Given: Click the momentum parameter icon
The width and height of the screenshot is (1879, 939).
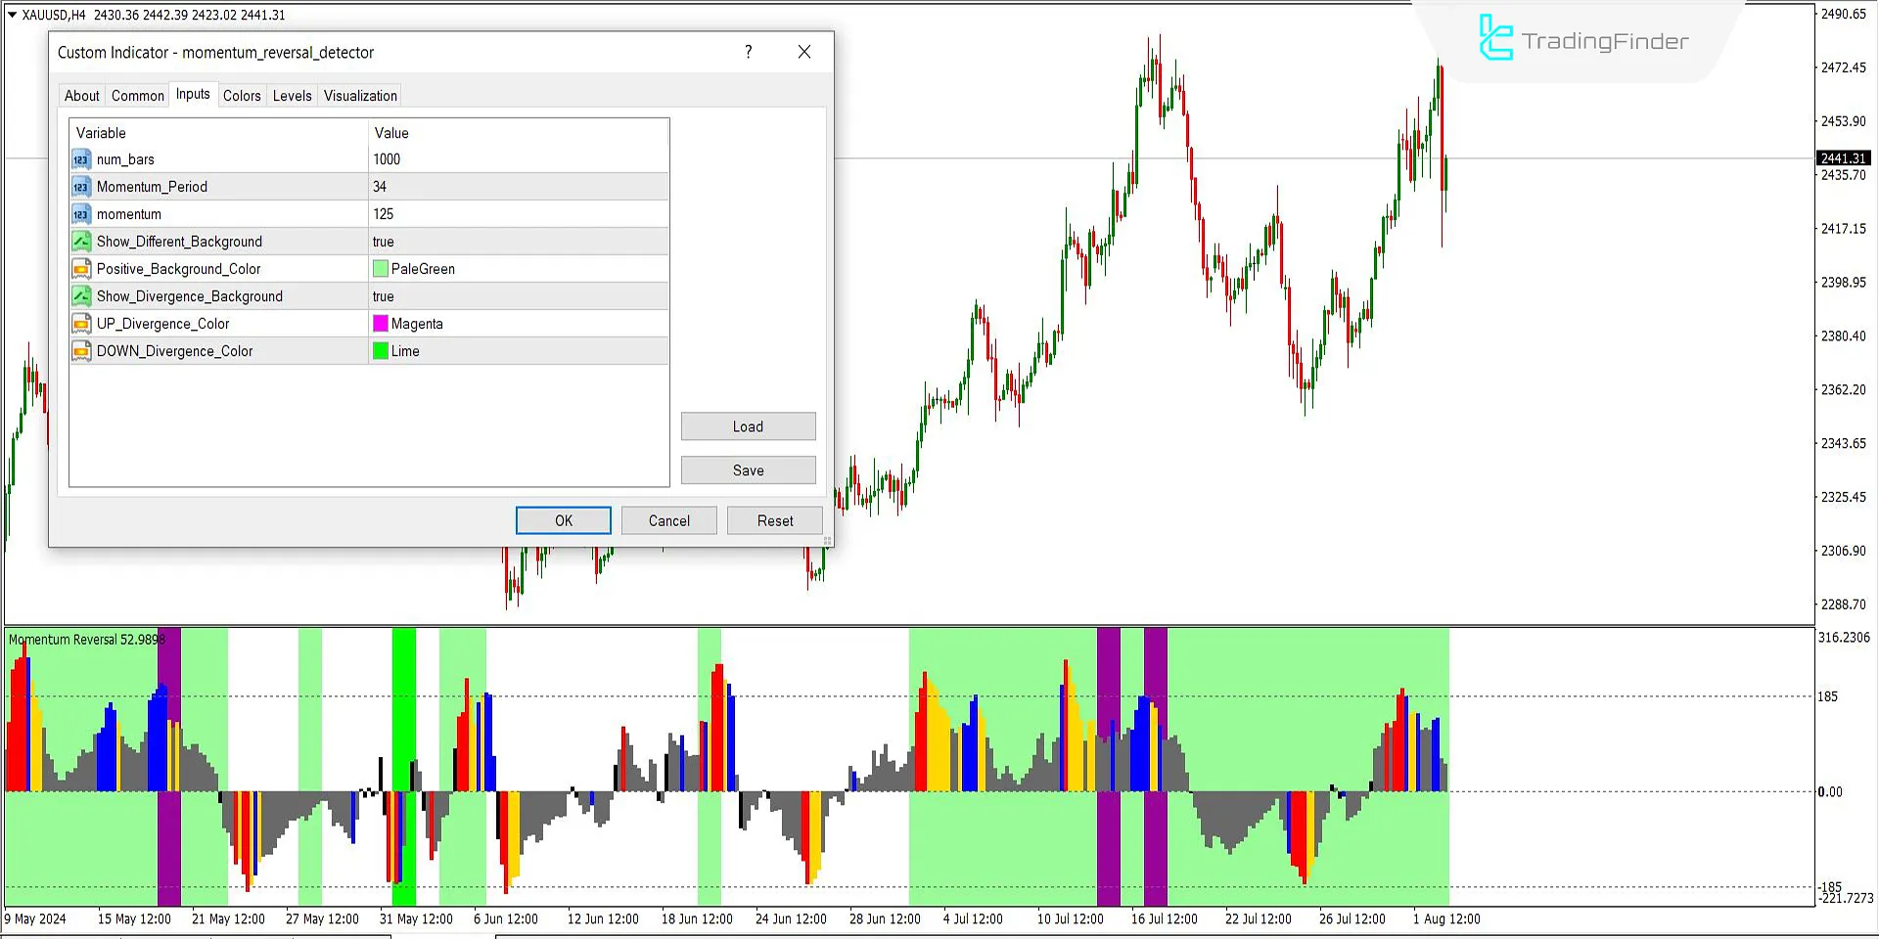Looking at the screenshot, I should 81,214.
